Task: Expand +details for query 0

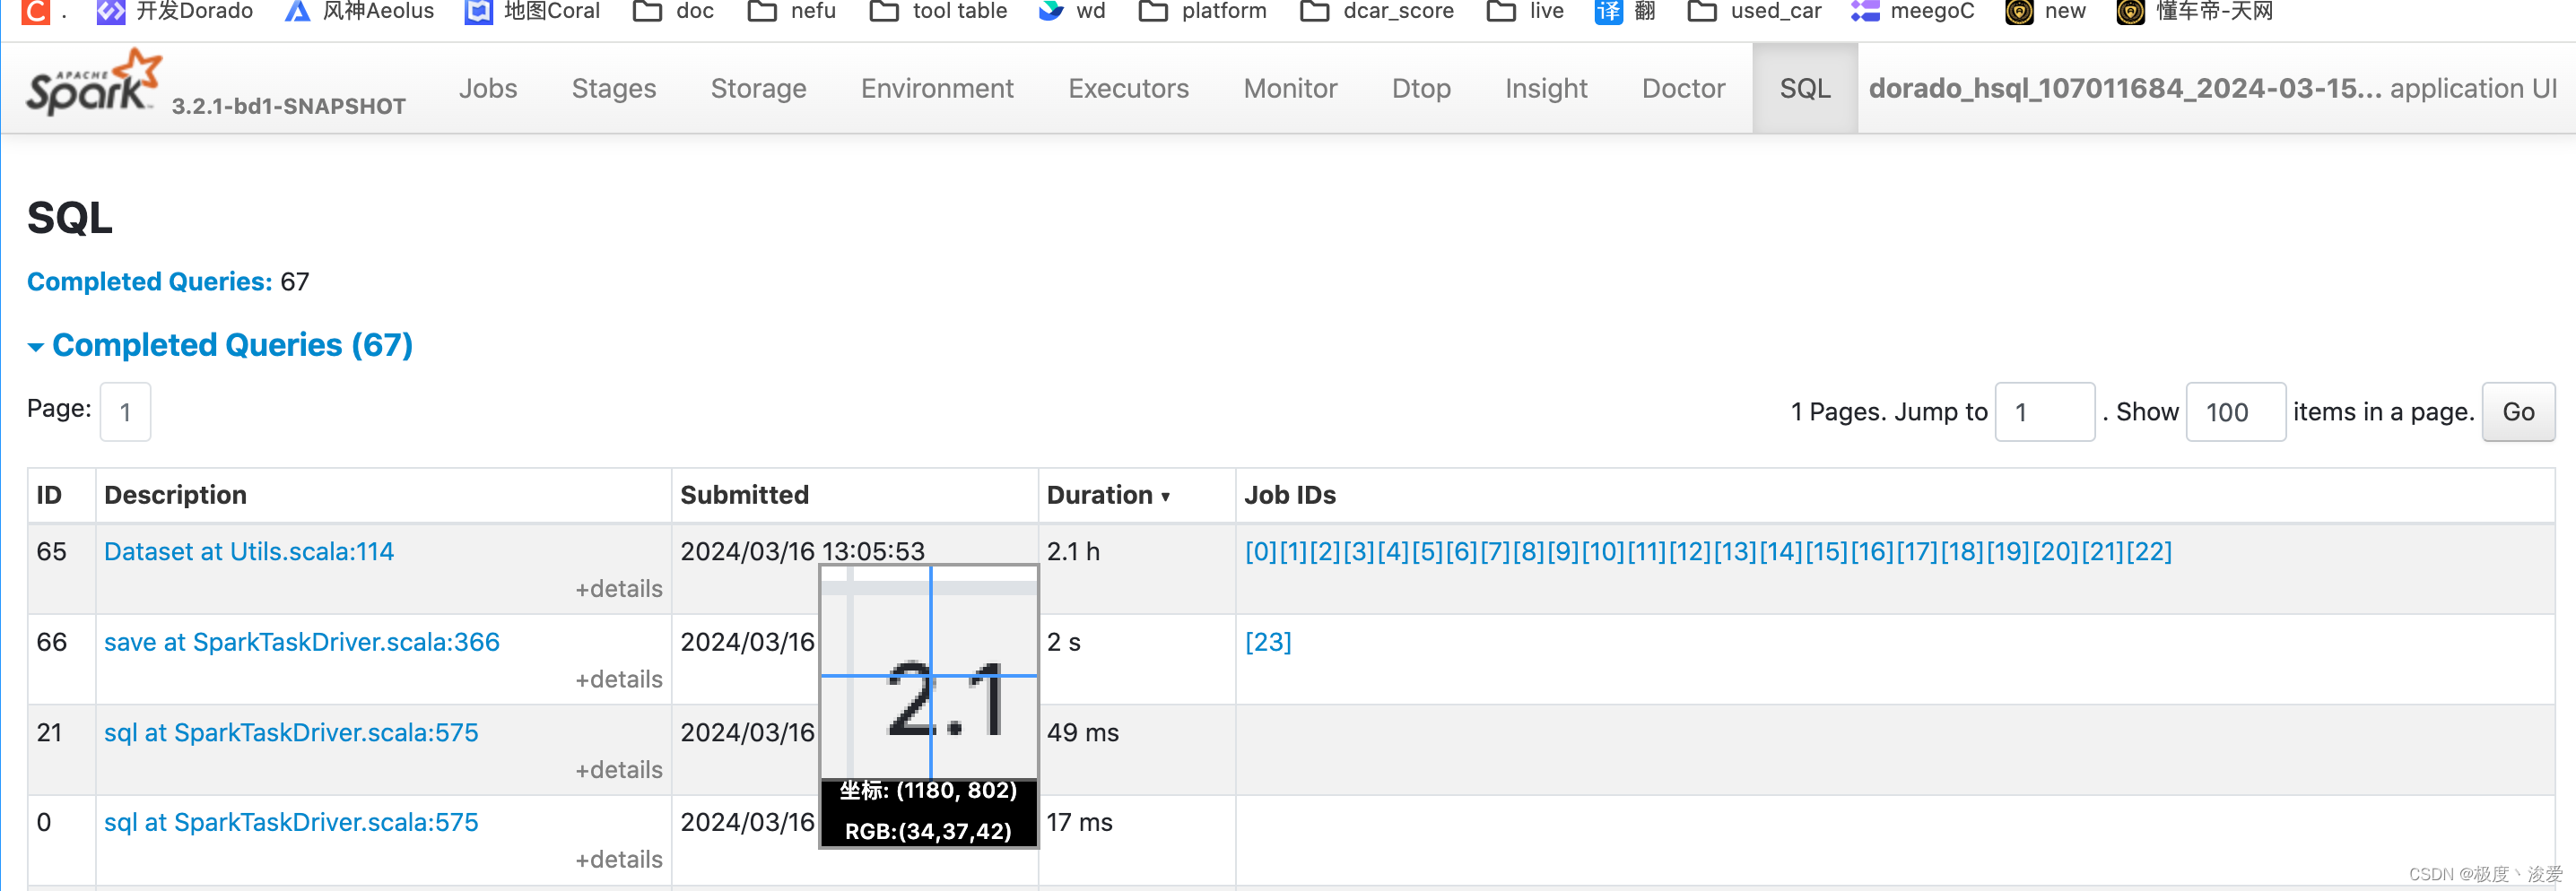Action: pos(618,860)
